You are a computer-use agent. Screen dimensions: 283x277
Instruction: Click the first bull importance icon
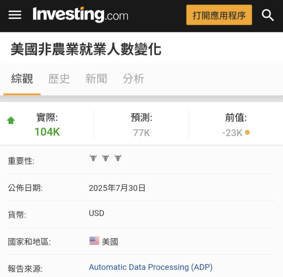pyautogui.click(x=93, y=158)
